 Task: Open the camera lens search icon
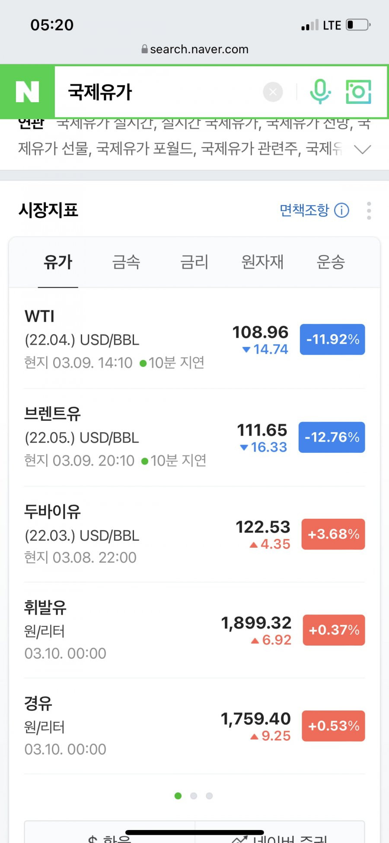tap(358, 92)
